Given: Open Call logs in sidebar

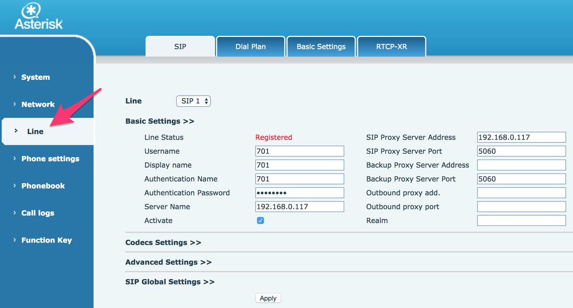Looking at the screenshot, I should 38,213.
